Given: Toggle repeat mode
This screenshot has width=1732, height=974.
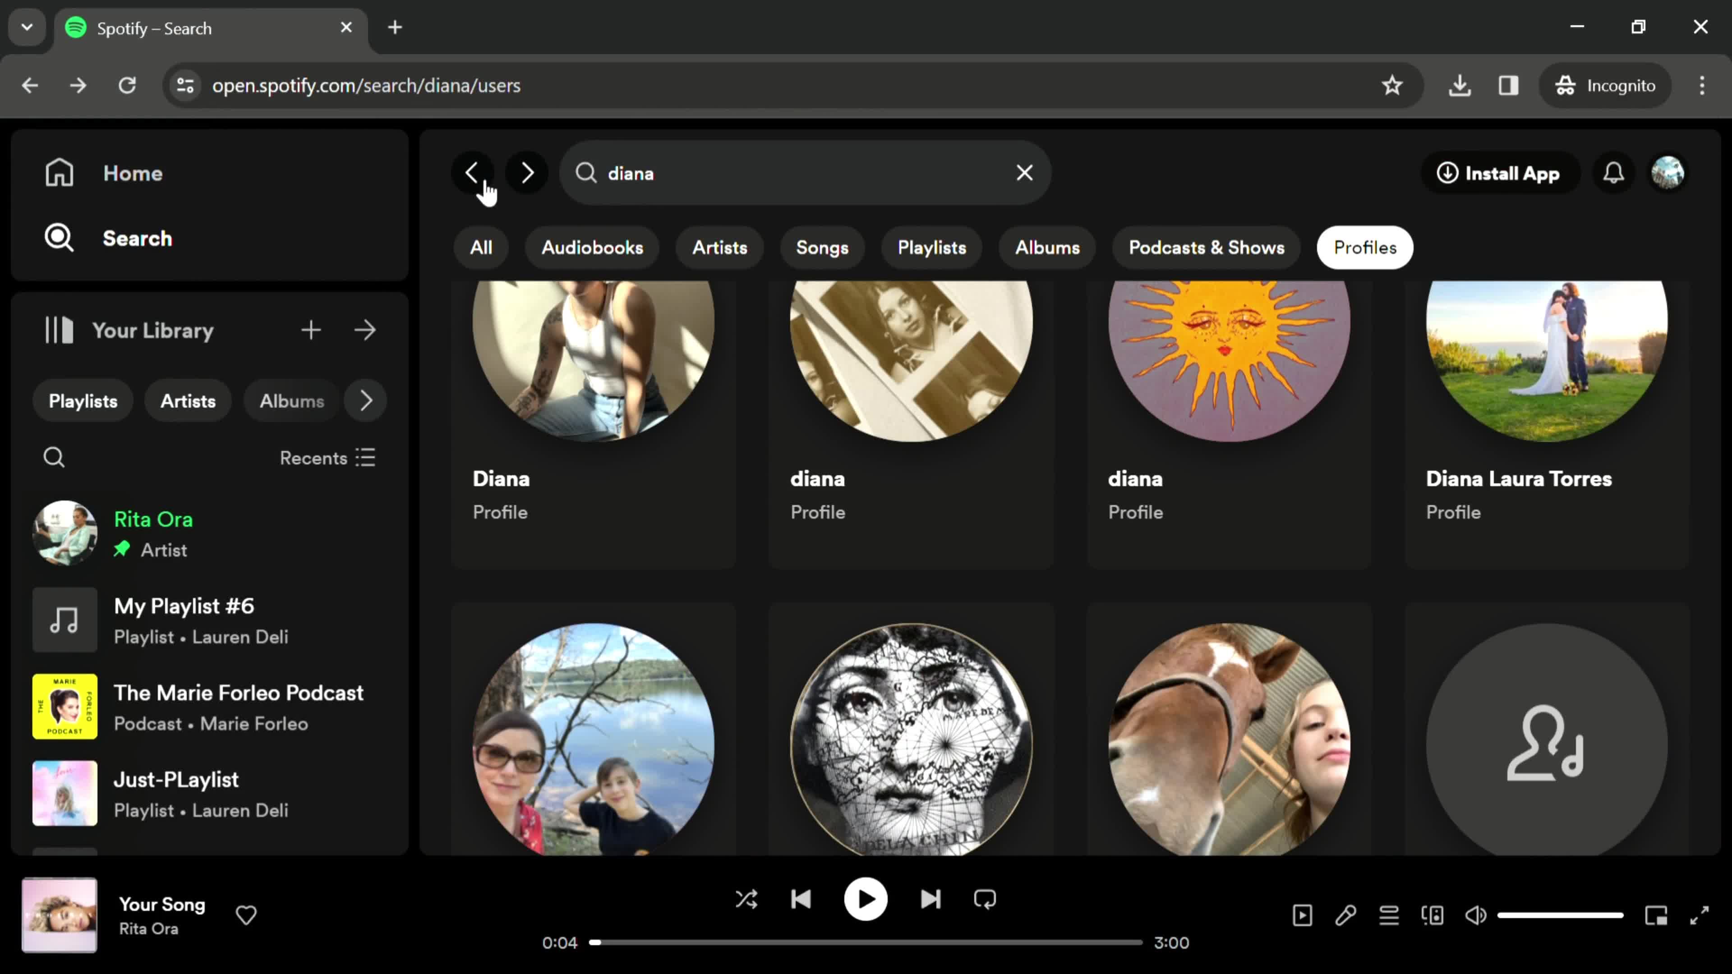Looking at the screenshot, I should (x=985, y=900).
